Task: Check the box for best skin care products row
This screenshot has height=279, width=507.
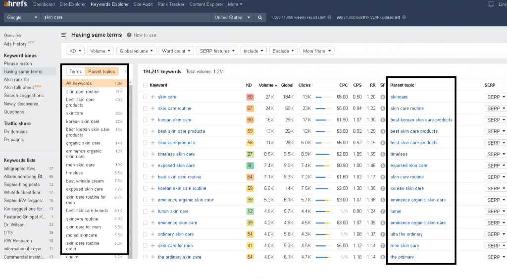Action: (145, 131)
